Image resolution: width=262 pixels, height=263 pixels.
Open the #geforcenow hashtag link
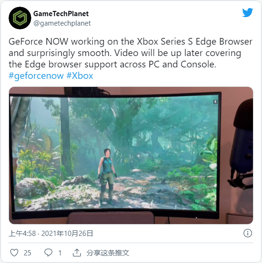click(36, 75)
